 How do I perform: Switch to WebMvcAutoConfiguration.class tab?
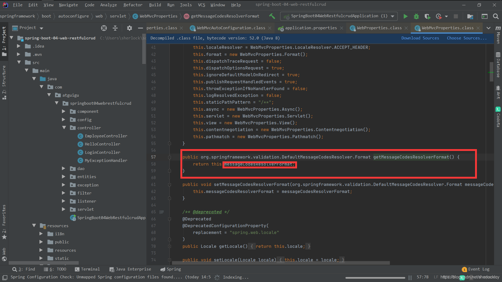click(x=231, y=28)
